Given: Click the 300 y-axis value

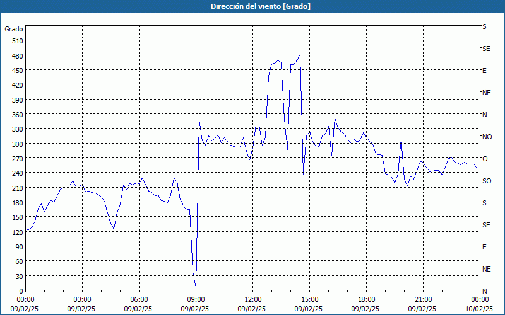Looking at the screenshot, I should (18, 144).
